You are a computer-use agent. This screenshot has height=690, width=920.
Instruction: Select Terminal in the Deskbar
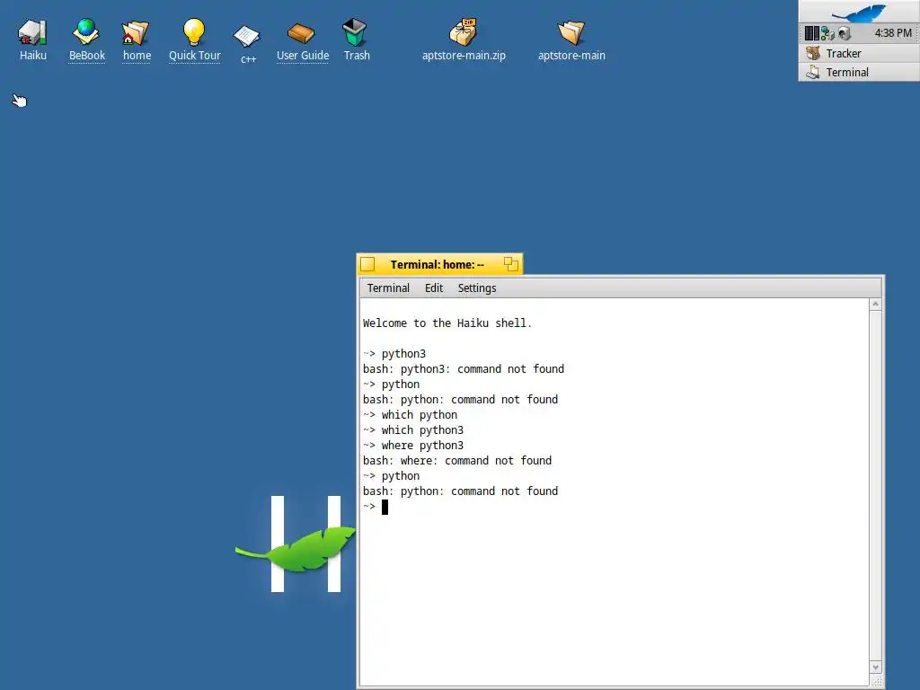tap(859, 72)
